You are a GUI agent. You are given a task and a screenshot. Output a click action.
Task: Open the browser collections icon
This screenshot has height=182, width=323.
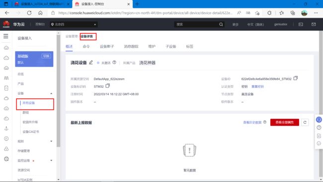pos(293,13)
